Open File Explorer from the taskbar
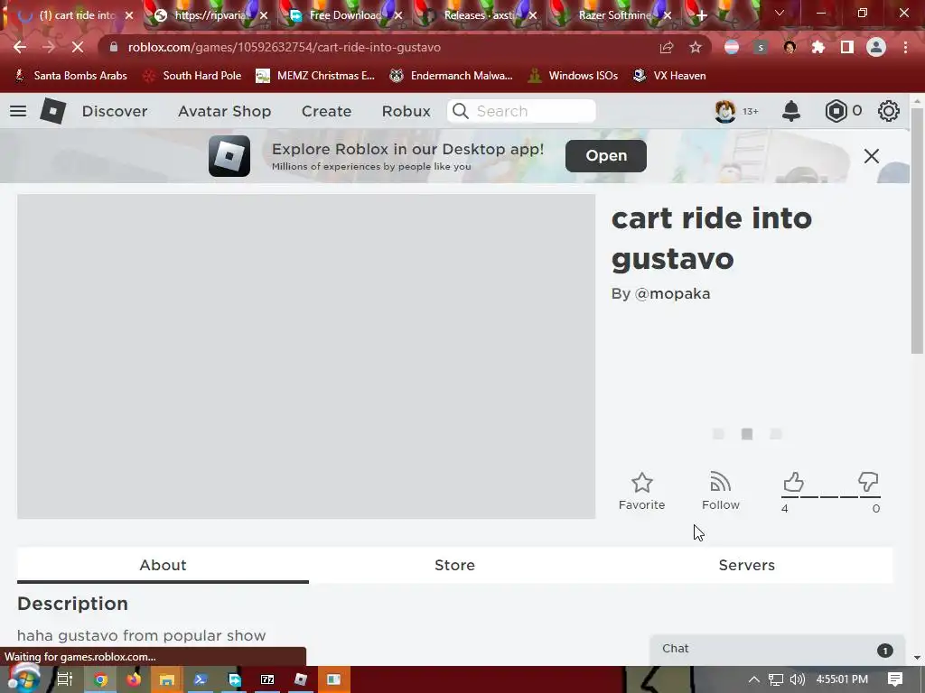 166,679
